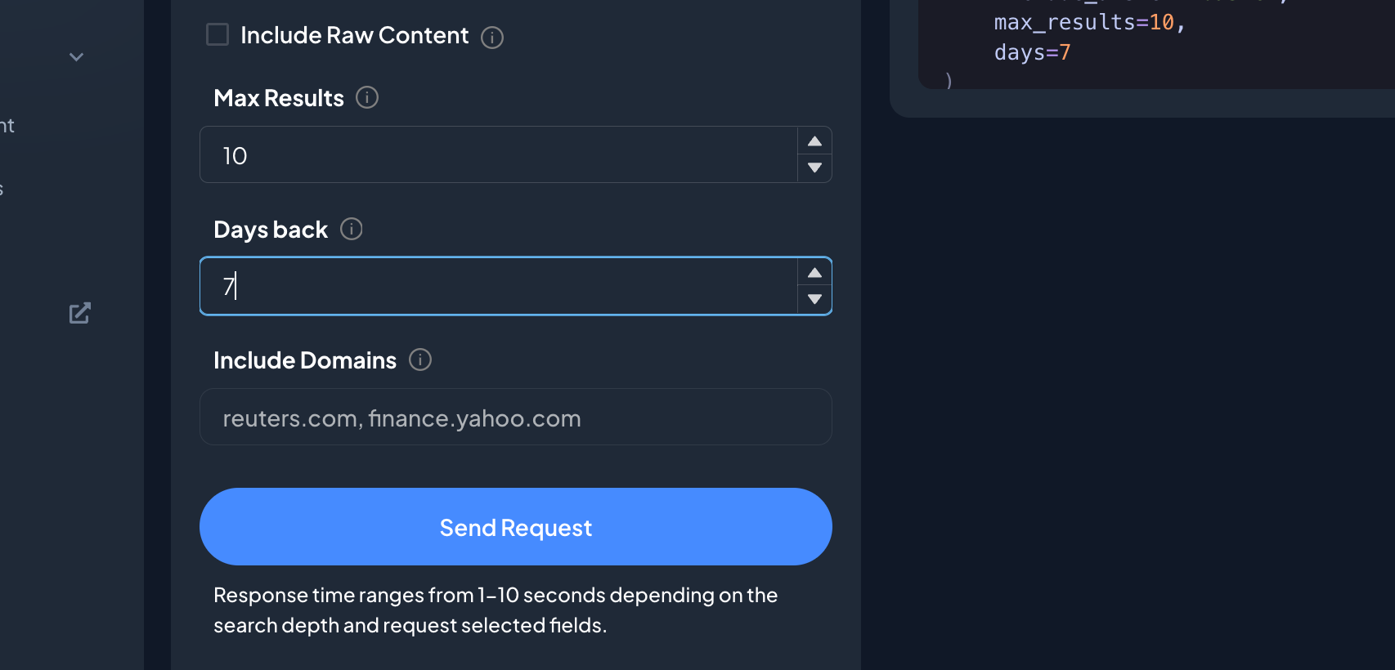This screenshot has height=670, width=1395.
Task: Click info icon next to Include Raw Content
Action: [492, 38]
